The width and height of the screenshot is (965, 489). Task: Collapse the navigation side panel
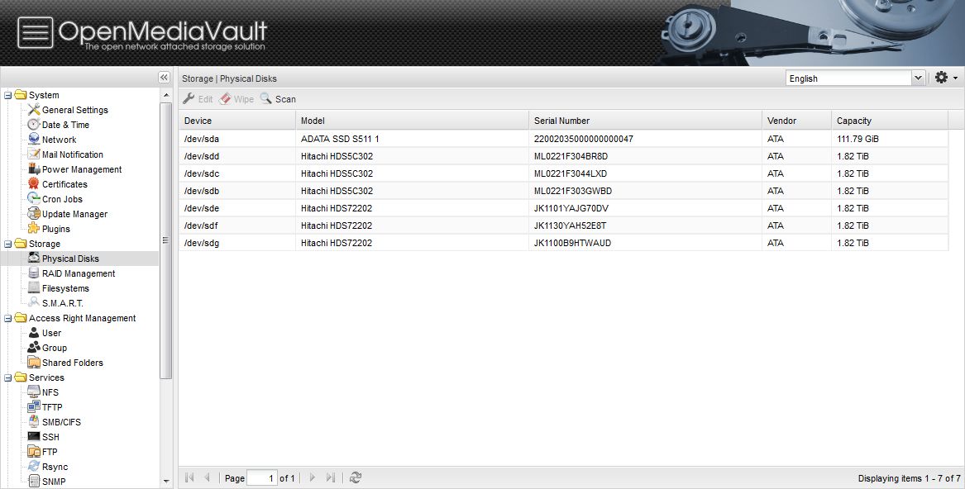(164, 78)
